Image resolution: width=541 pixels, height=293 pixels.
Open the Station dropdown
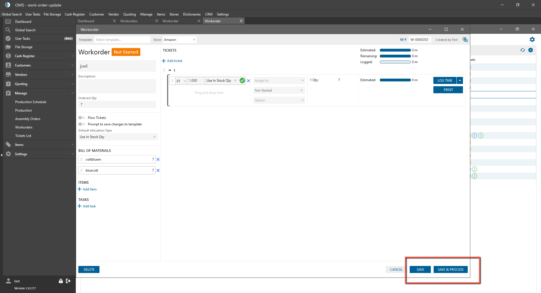279,100
